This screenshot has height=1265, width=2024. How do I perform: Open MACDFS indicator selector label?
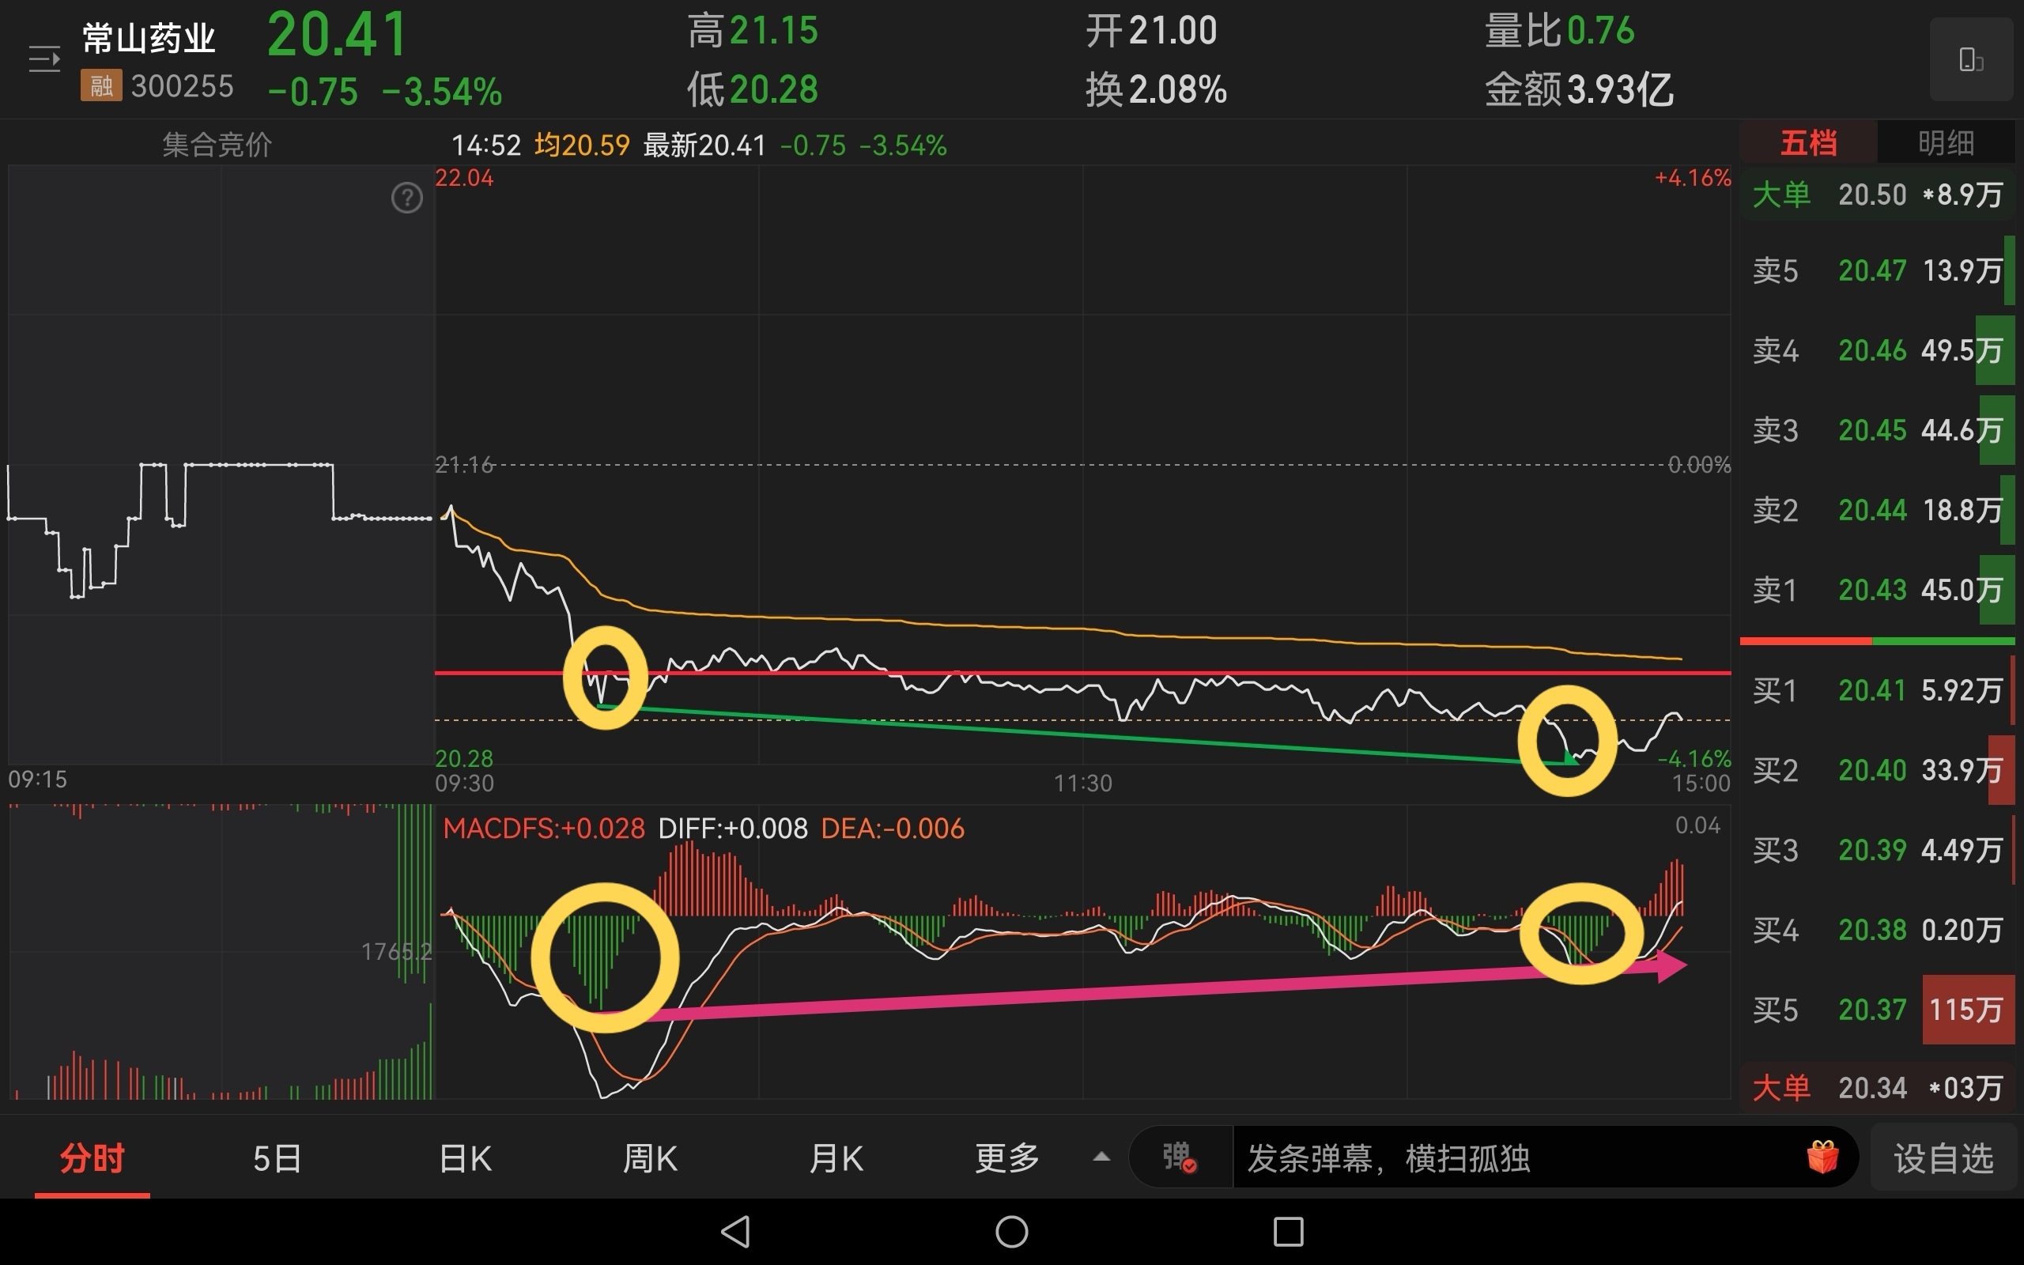pos(544,829)
